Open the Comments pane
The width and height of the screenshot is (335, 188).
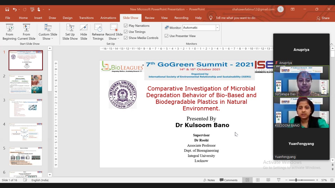point(229,180)
